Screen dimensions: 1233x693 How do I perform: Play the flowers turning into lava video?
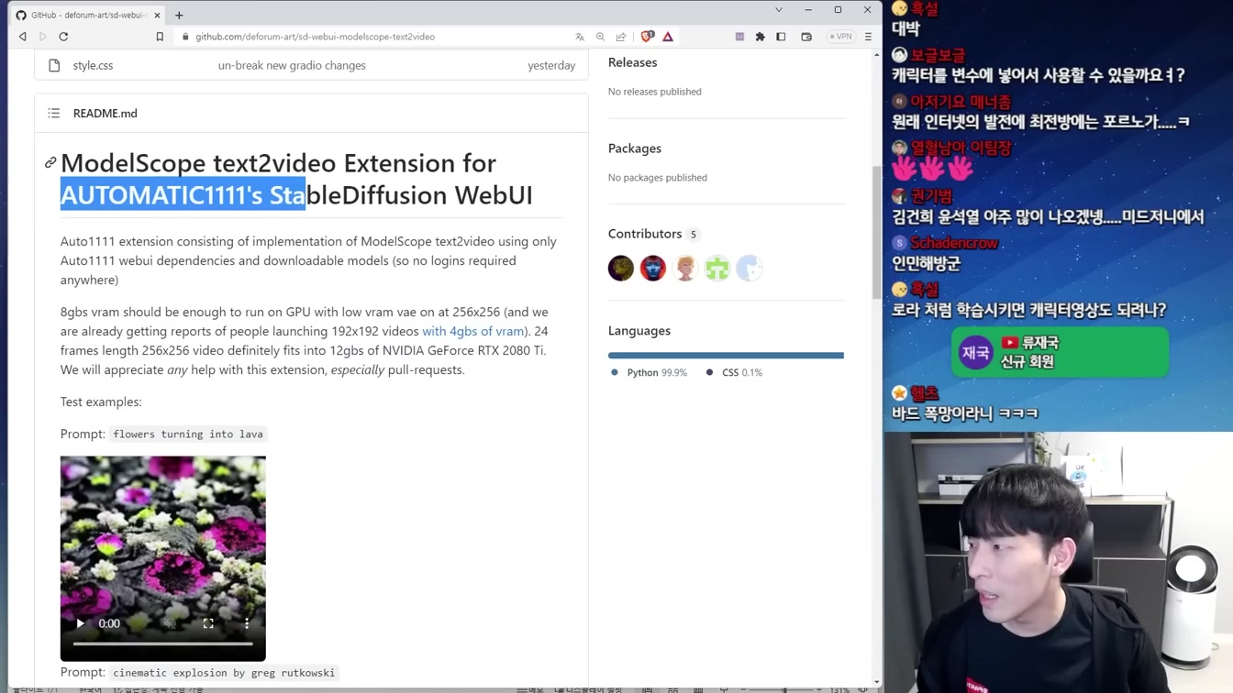[x=80, y=623]
